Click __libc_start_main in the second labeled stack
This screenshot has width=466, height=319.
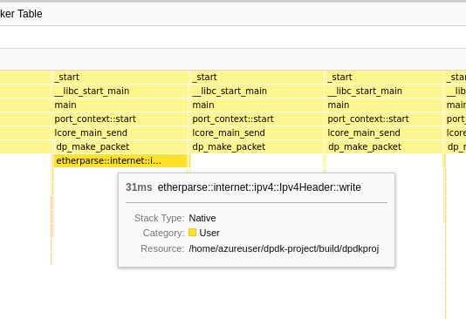point(257,91)
